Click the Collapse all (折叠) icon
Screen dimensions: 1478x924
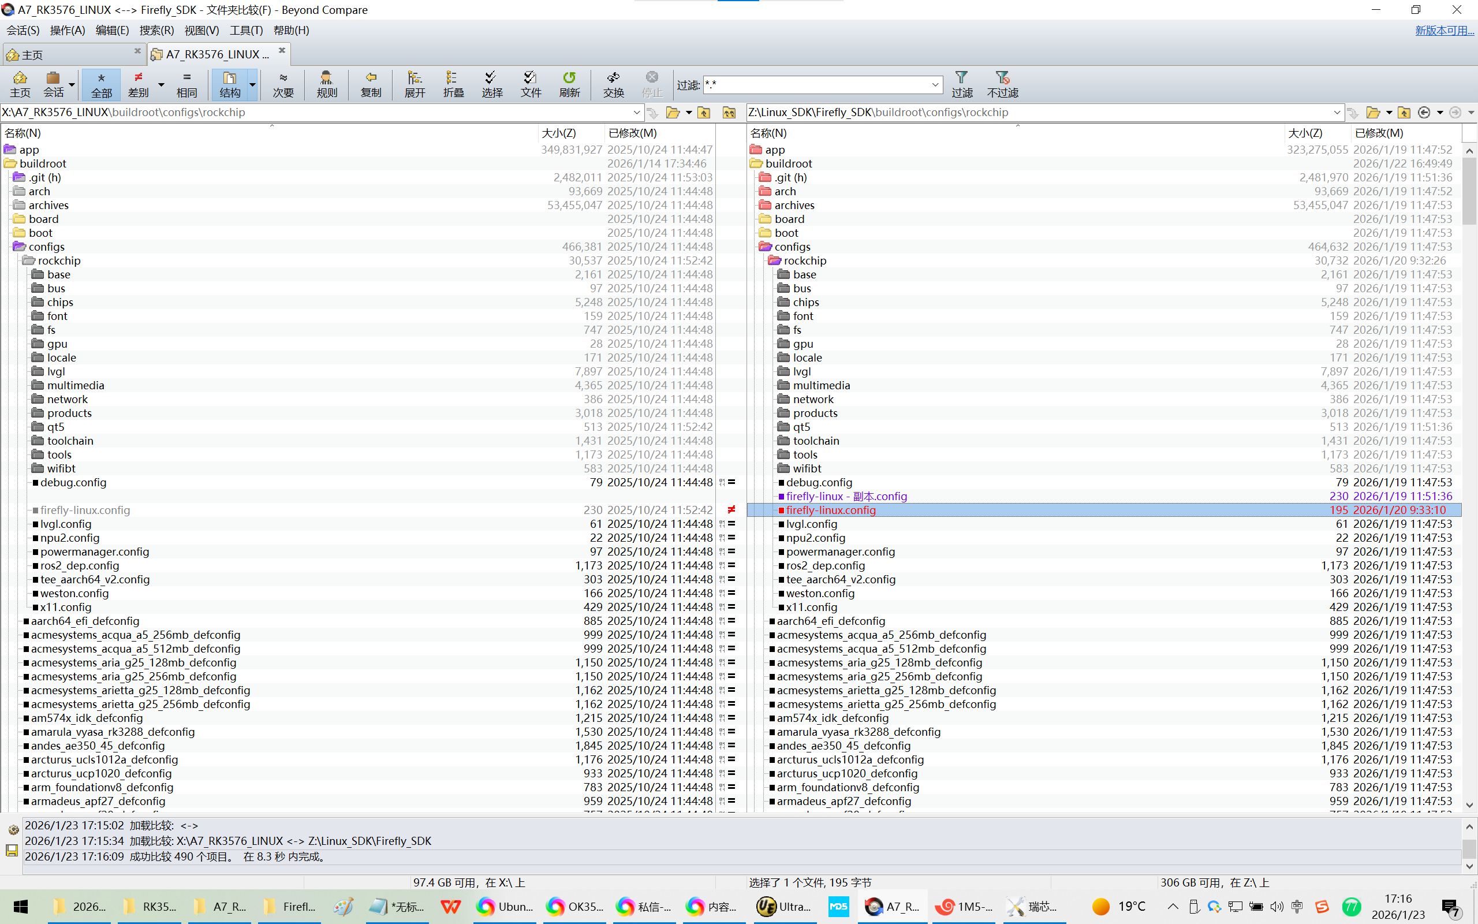click(x=453, y=84)
